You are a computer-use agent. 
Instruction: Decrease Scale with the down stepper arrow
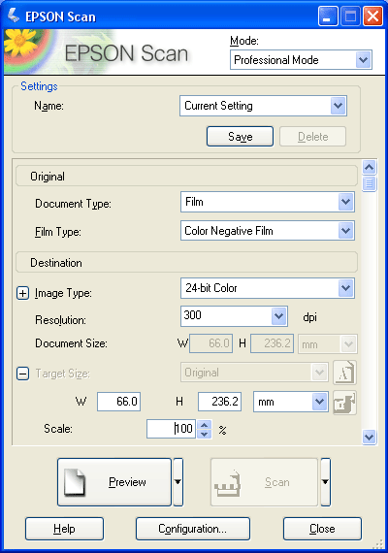[205, 434]
